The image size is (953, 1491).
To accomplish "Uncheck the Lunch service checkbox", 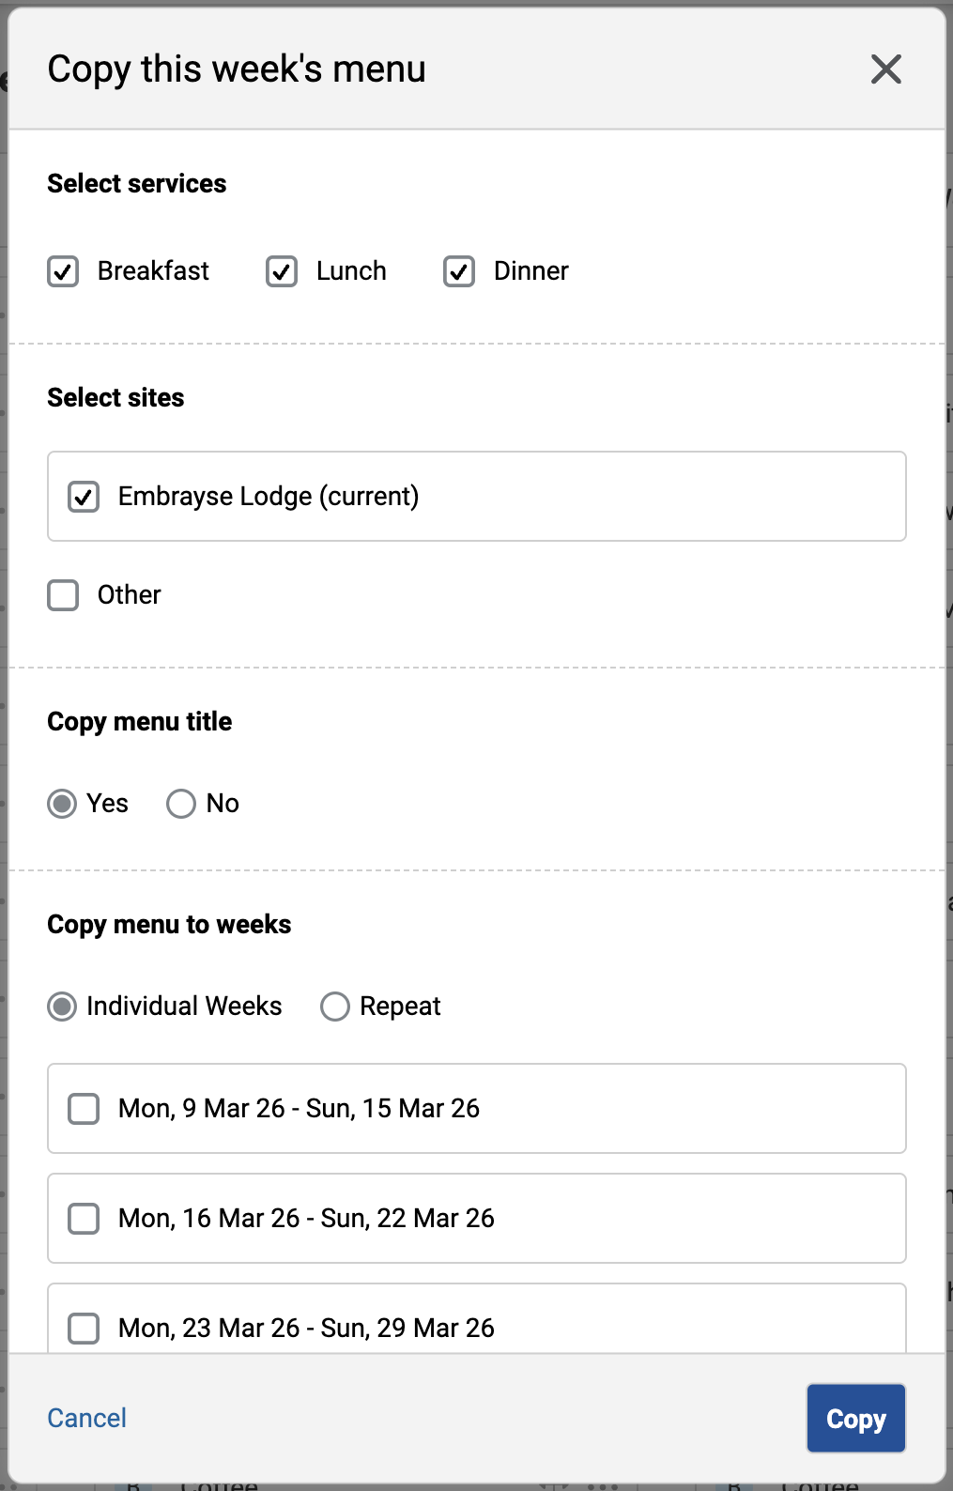I will [282, 271].
